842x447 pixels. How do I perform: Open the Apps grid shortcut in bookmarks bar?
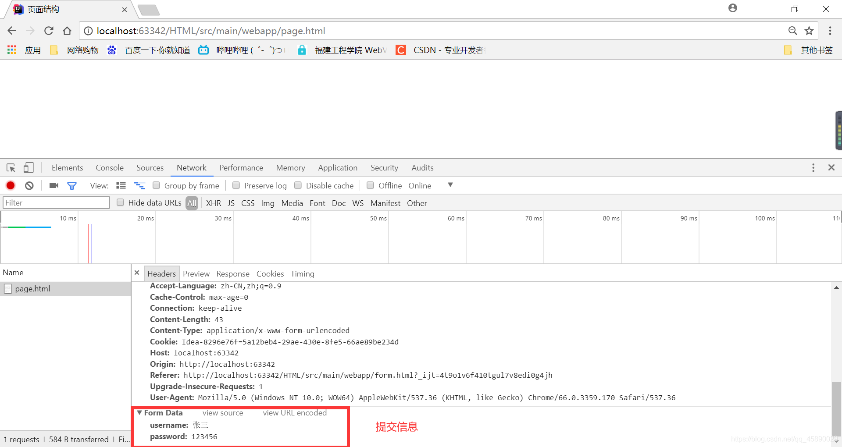[12, 50]
